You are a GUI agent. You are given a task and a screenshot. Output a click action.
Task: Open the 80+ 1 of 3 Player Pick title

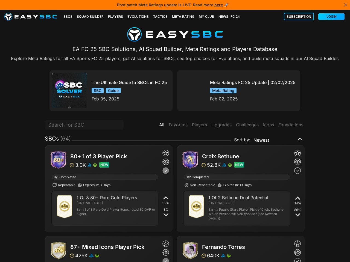[98, 156]
